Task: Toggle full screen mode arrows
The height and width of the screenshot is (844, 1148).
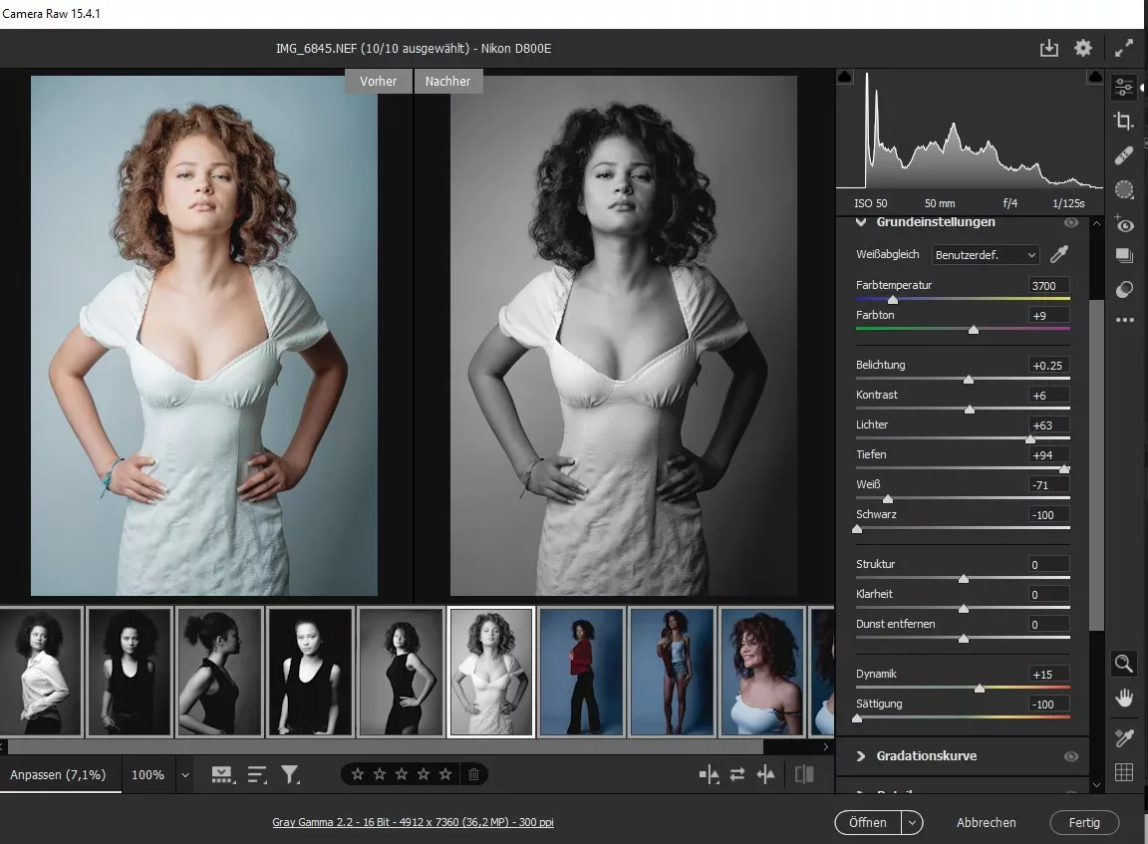Action: (x=1124, y=48)
